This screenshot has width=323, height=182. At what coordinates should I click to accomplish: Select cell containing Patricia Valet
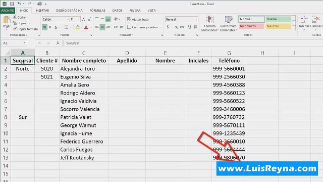coord(84,117)
